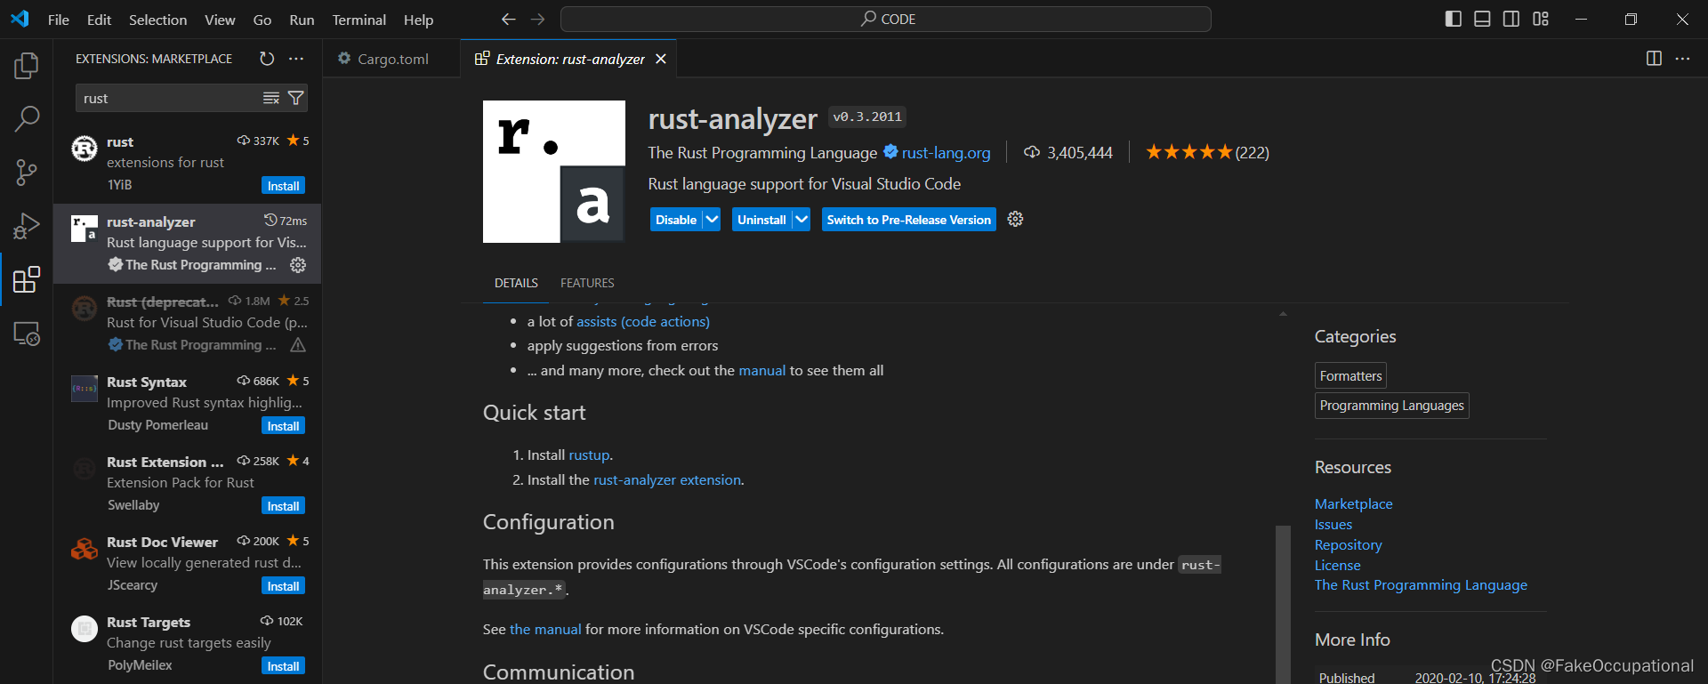The image size is (1708, 684).
Task: Switch to Pre-Release Version
Action: coord(908,220)
